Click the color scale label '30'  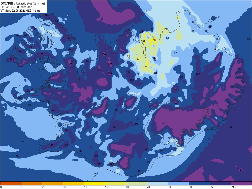65,187
